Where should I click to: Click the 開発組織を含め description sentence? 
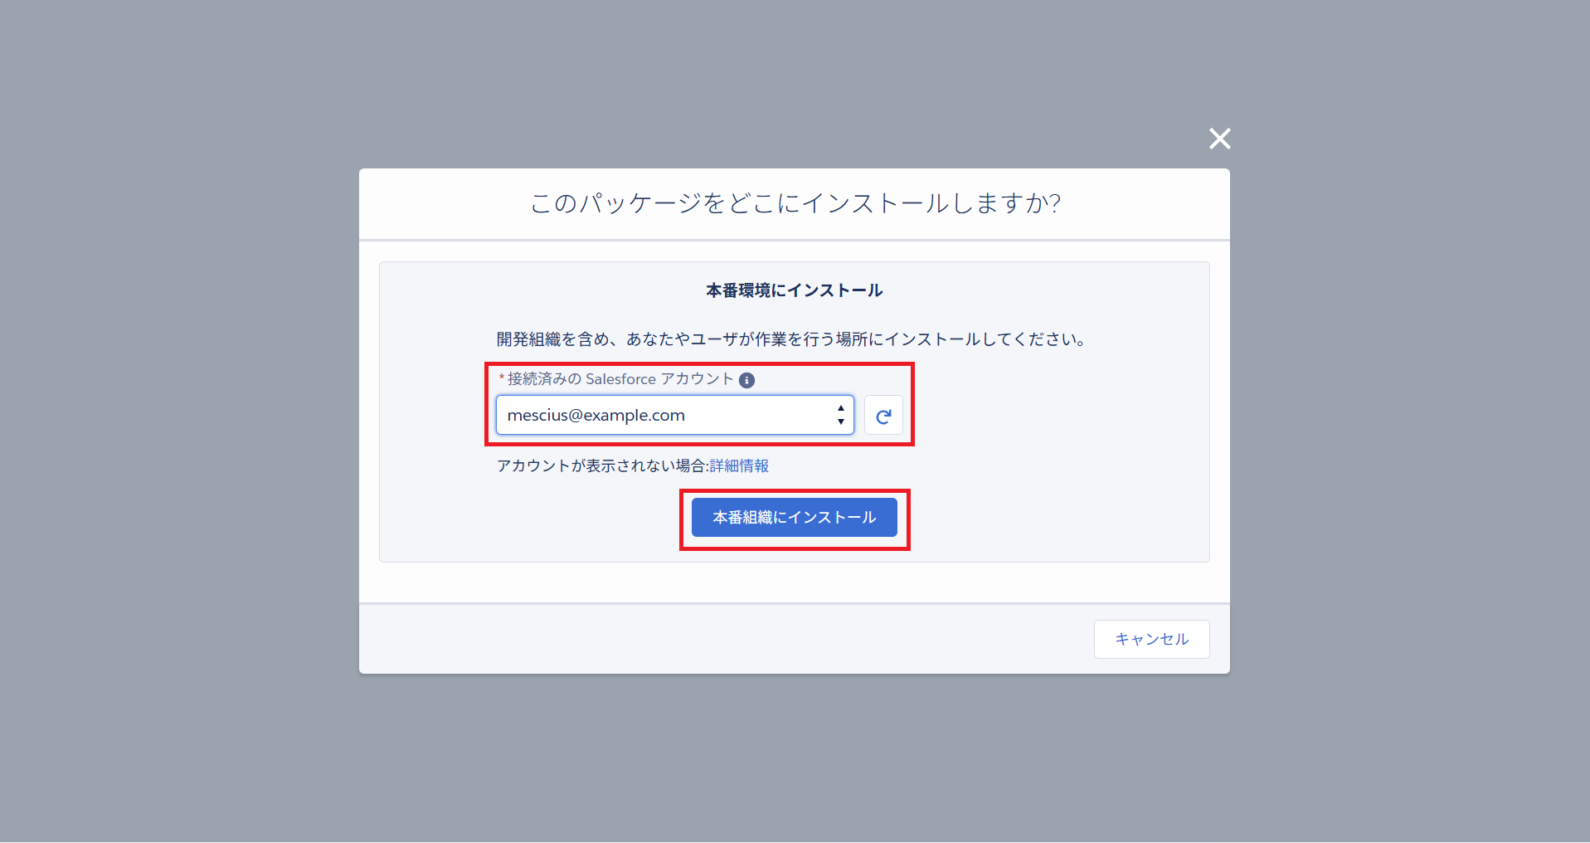794,339
